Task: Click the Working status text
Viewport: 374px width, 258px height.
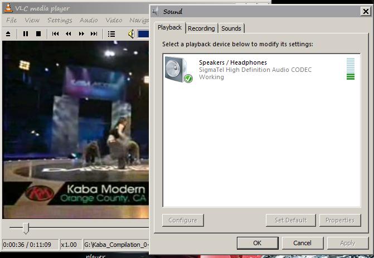Action: click(x=211, y=77)
